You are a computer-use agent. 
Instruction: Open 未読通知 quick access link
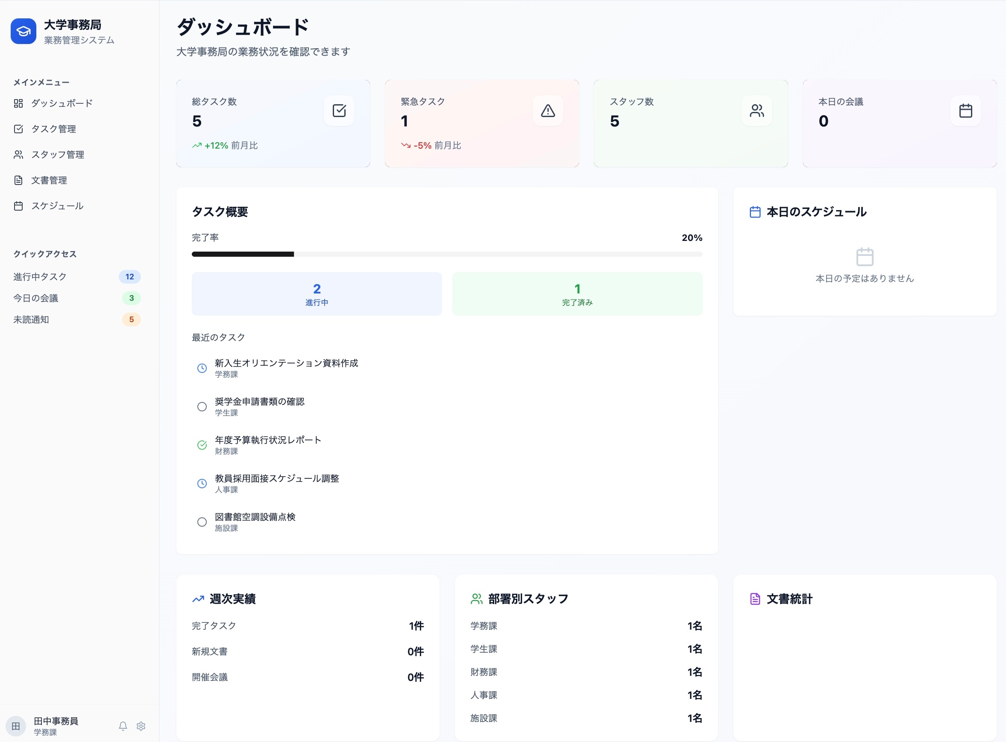(32, 320)
